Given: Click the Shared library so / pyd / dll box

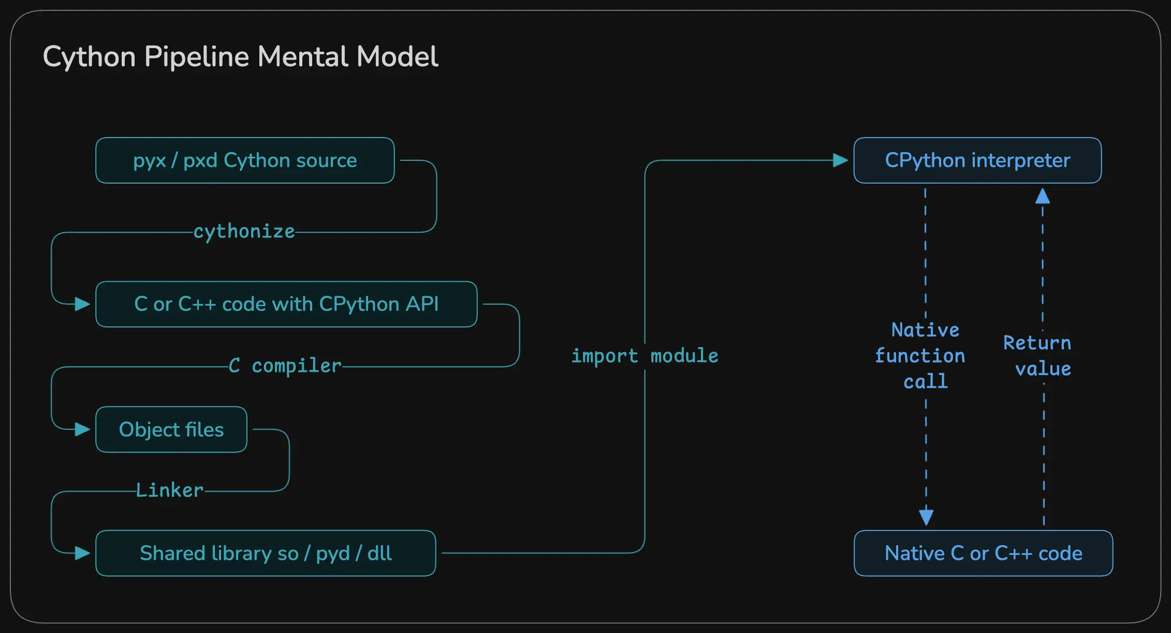Looking at the screenshot, I should pos(265,553).
